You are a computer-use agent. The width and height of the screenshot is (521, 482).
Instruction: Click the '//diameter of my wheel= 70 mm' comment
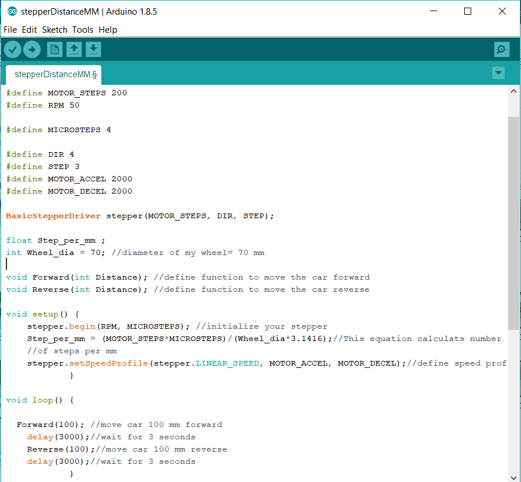click(x=188, y=253)
